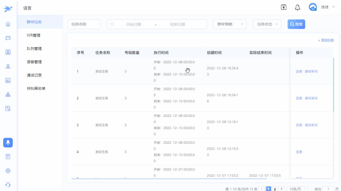
Task: Open the chat messages sidebar icon
Action: point(8,38)
